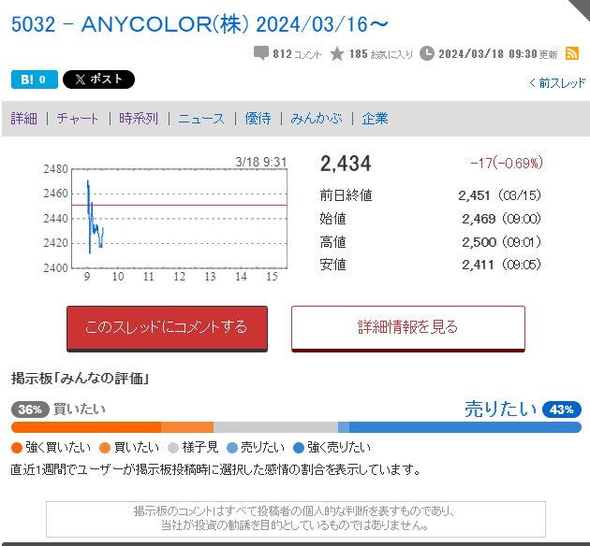Select the ニュース tab

click(x=201, y=119)
